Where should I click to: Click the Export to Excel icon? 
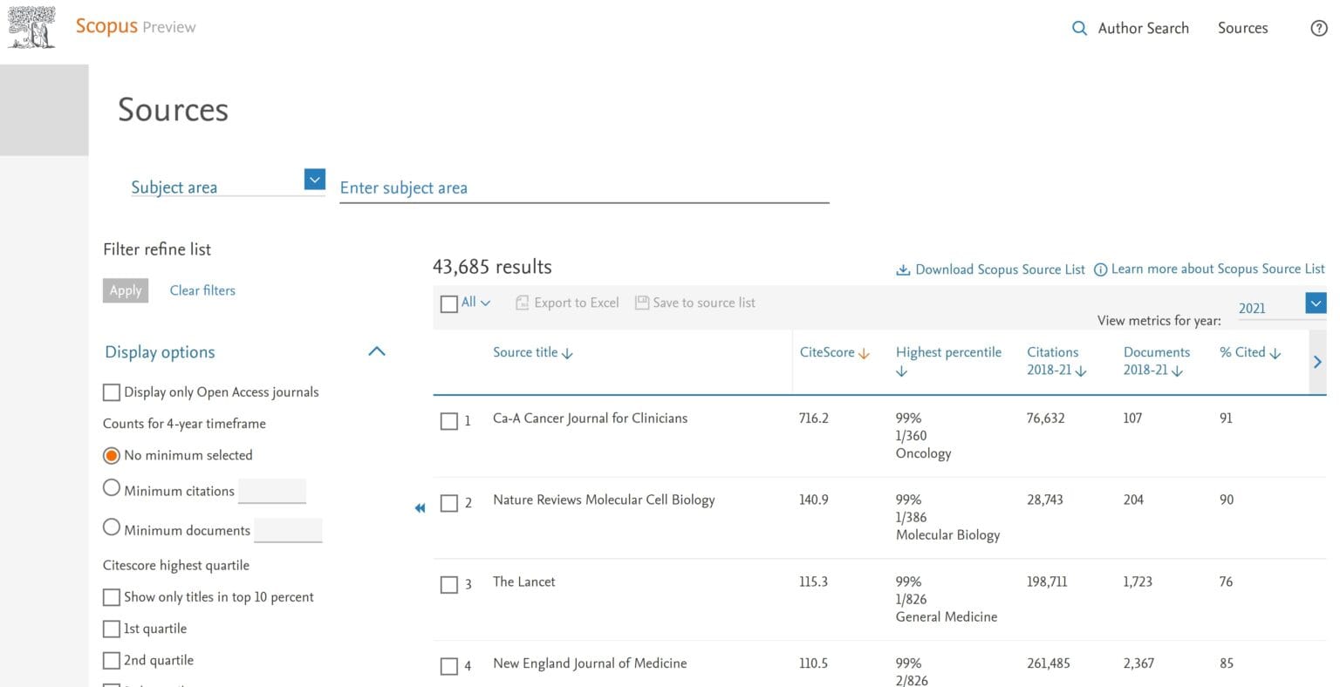523,303
